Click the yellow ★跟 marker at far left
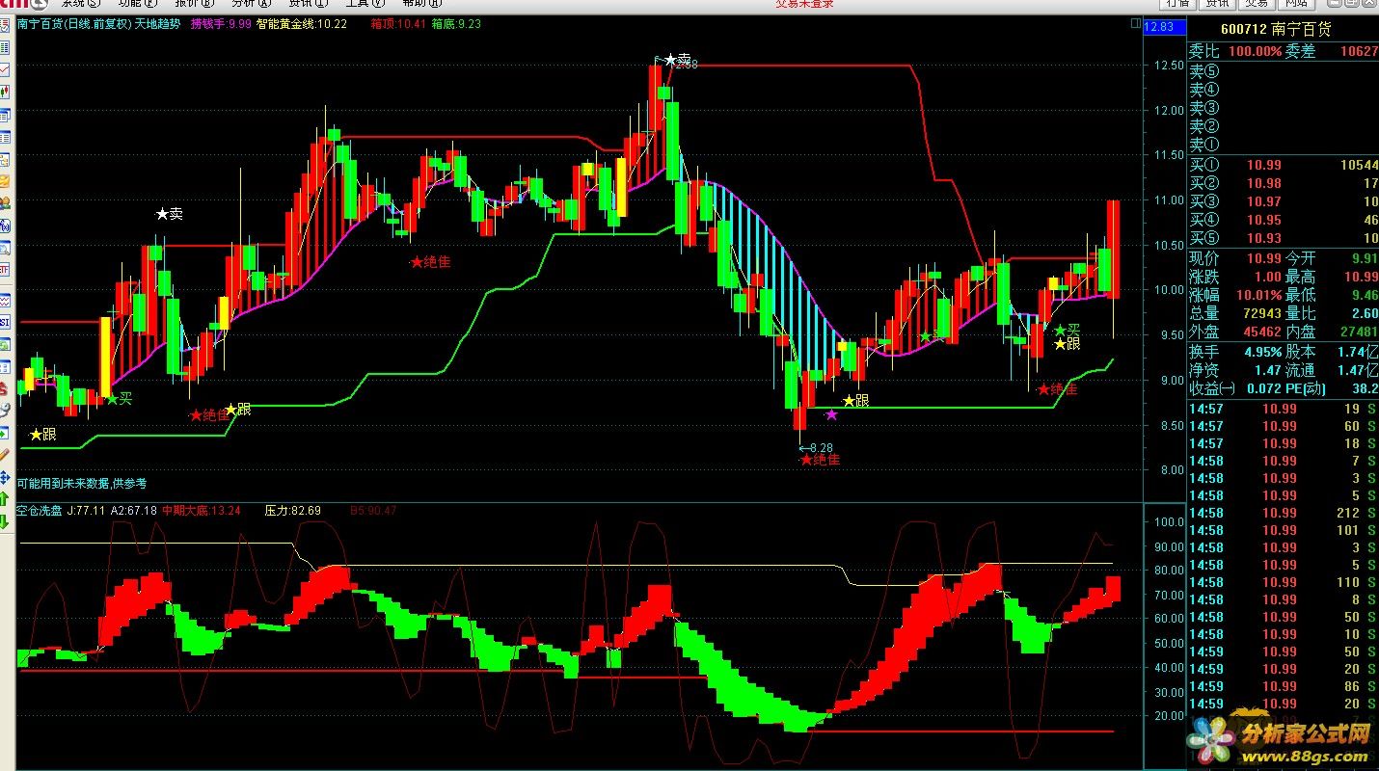1379x771 pixels. tap(42, 435)
